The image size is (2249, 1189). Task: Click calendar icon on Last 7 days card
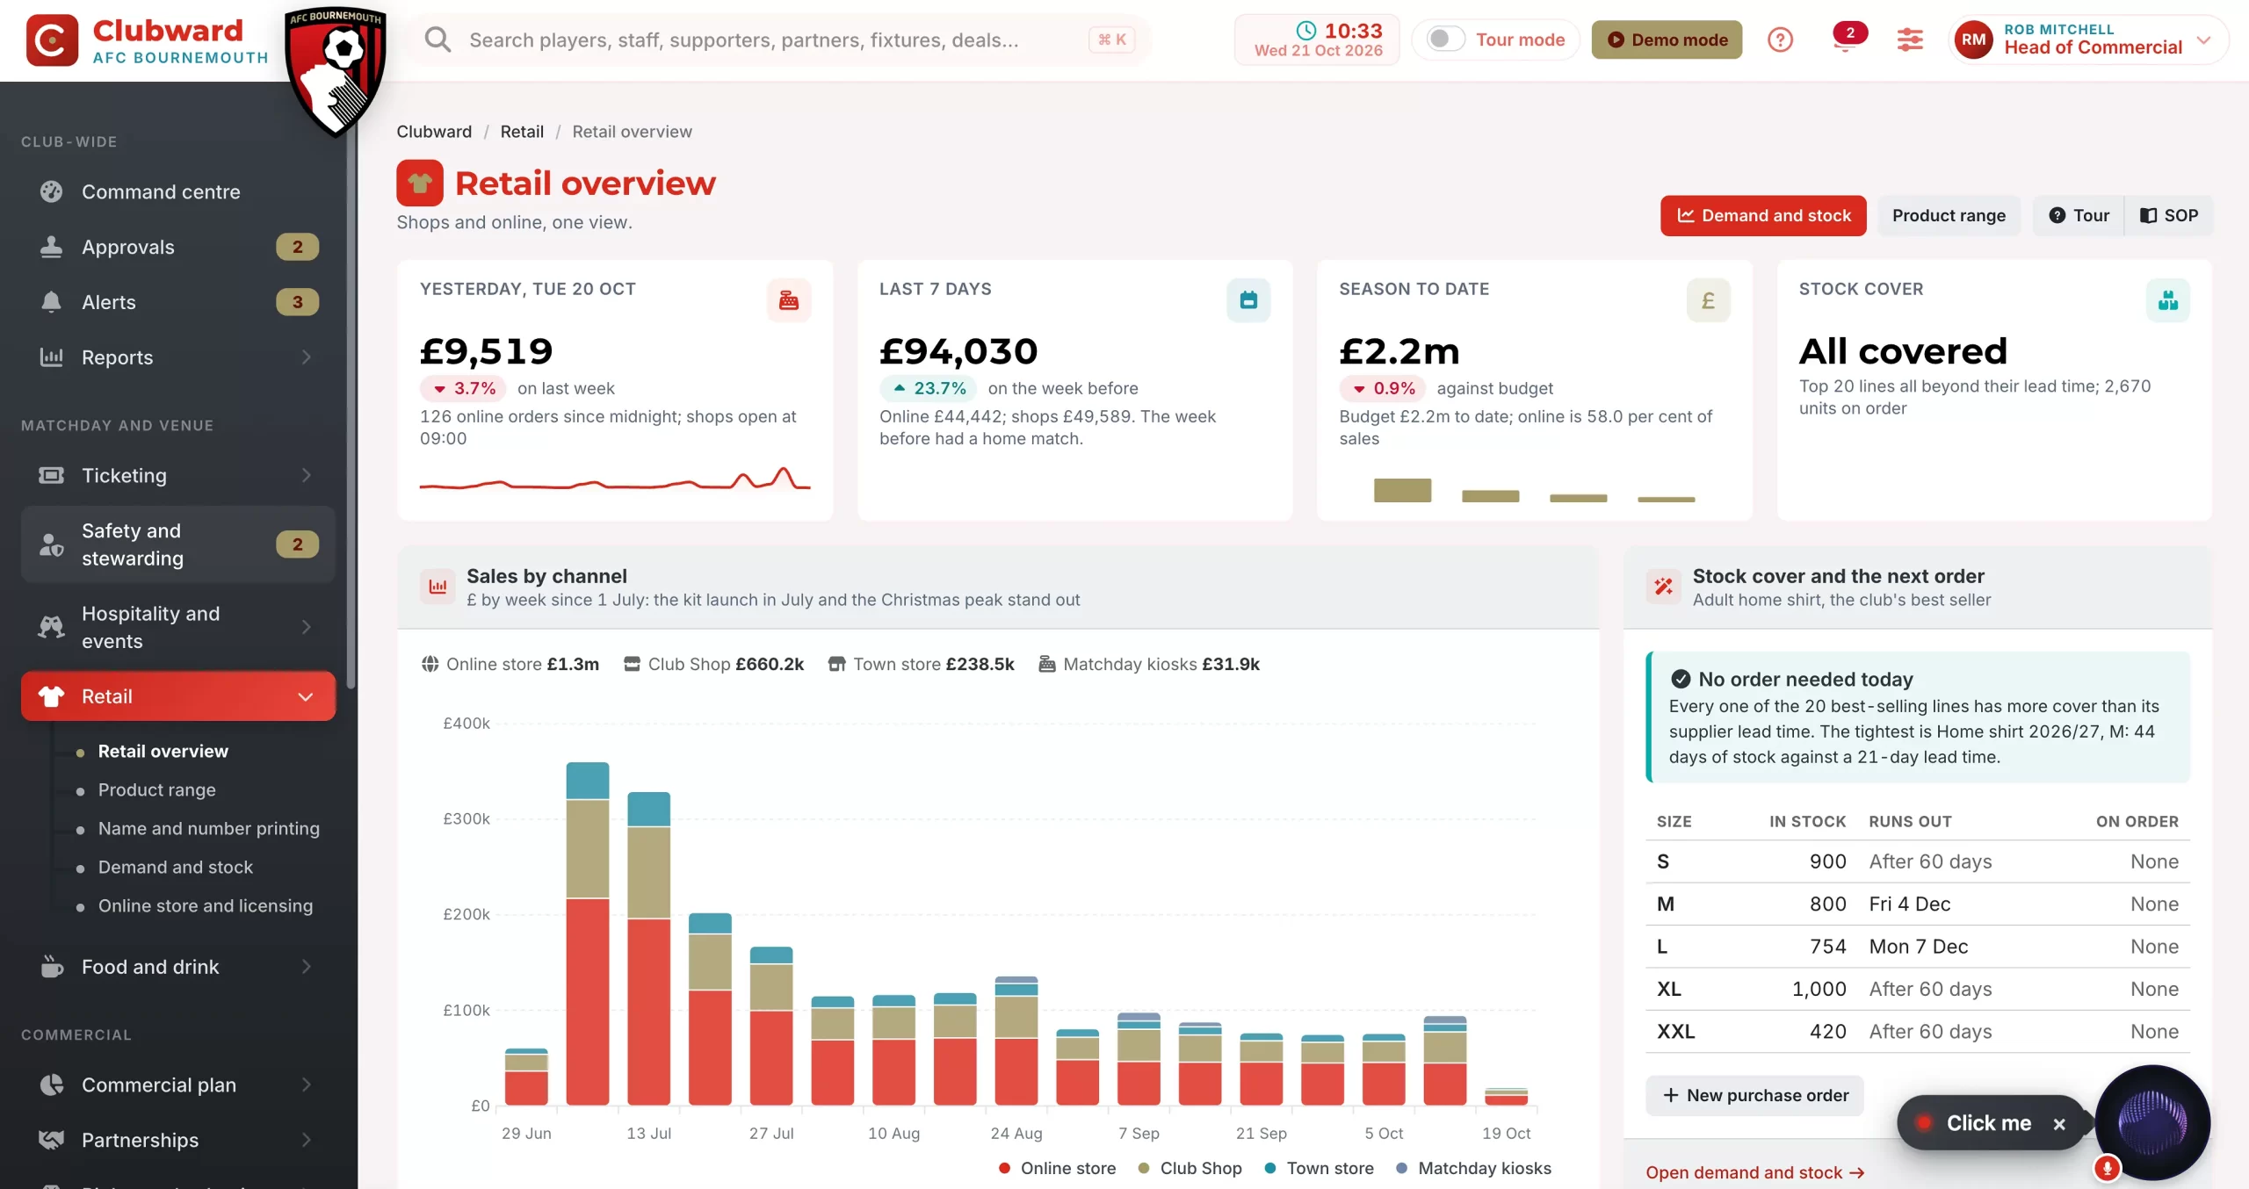coord(1248,300)
